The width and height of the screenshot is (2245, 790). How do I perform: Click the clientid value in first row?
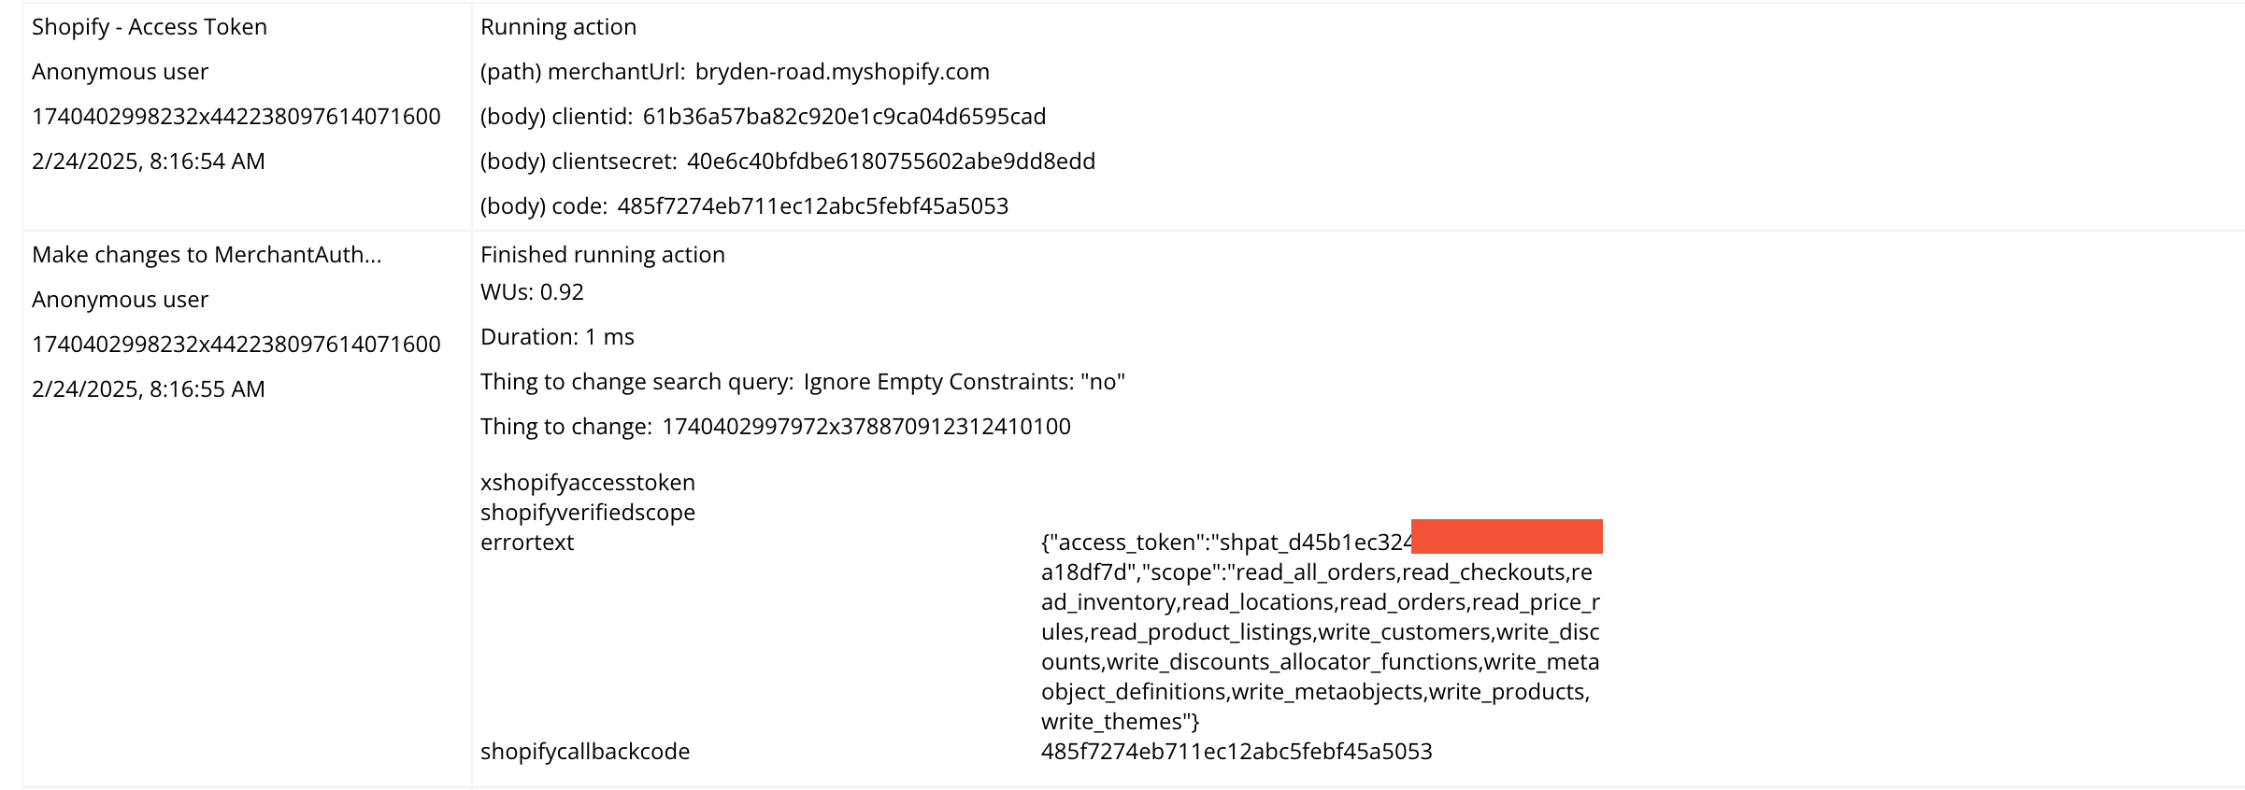click(843, 117)
